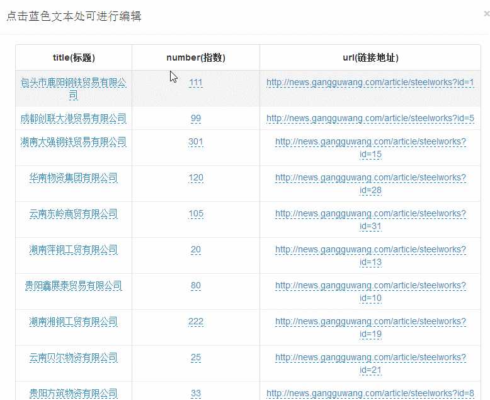The image size is (490, 400).
Task: Edit the url ending in id=19
Action: 370,327
